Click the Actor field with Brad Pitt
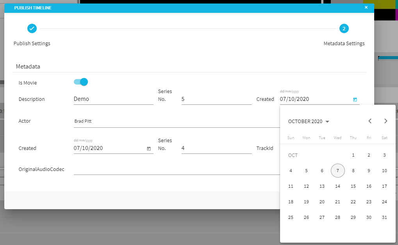 pos(176,122)
